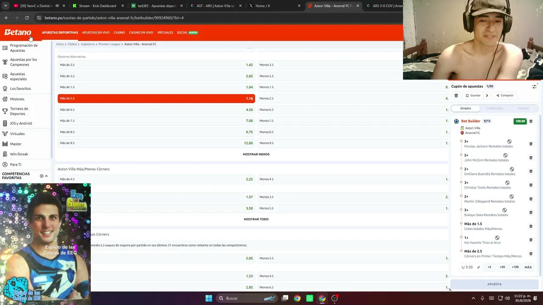Expand corner options with Mostrar Todo

pos(256,219)
